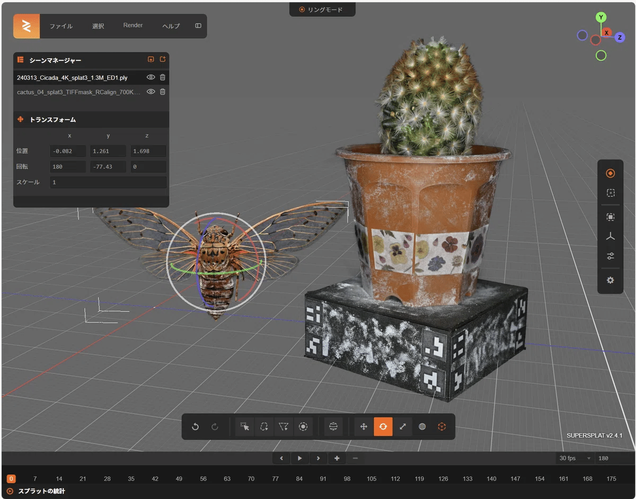Collapse the トランスフォーム panel header
This screenshot has height=499, width=636.
tap(53, 119)
